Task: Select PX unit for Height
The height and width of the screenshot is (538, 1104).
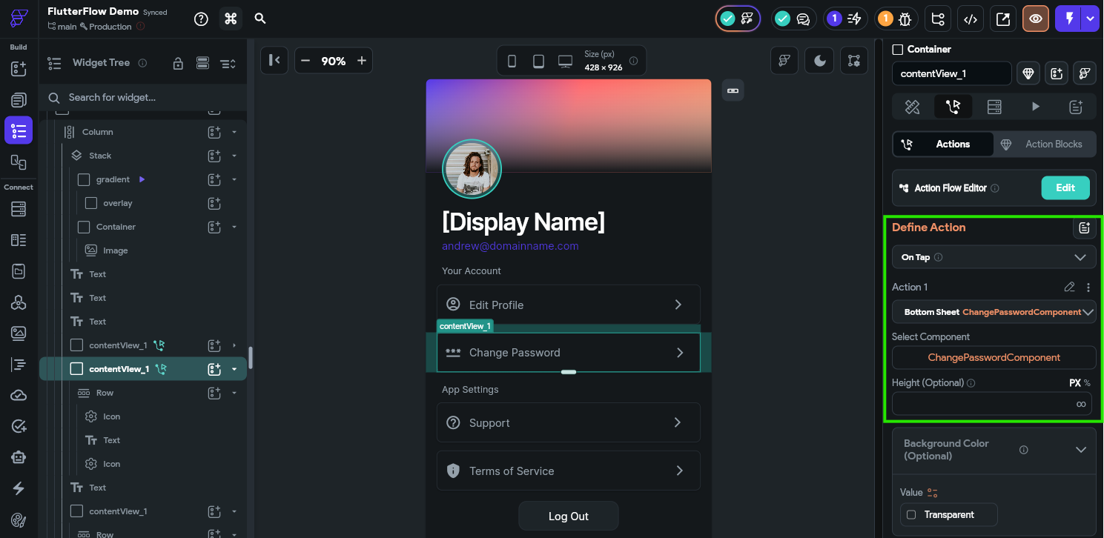Action: pos(1074,383)
